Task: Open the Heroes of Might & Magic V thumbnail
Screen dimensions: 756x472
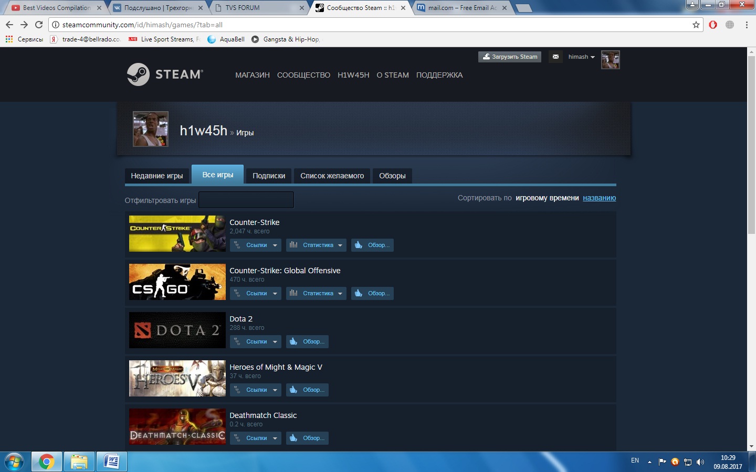Action: pos(177,378)
